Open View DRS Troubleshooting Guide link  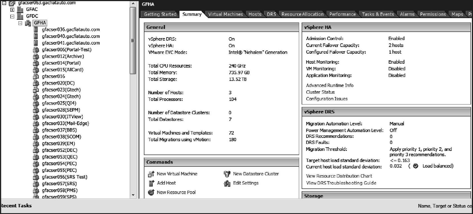[341, 183]
